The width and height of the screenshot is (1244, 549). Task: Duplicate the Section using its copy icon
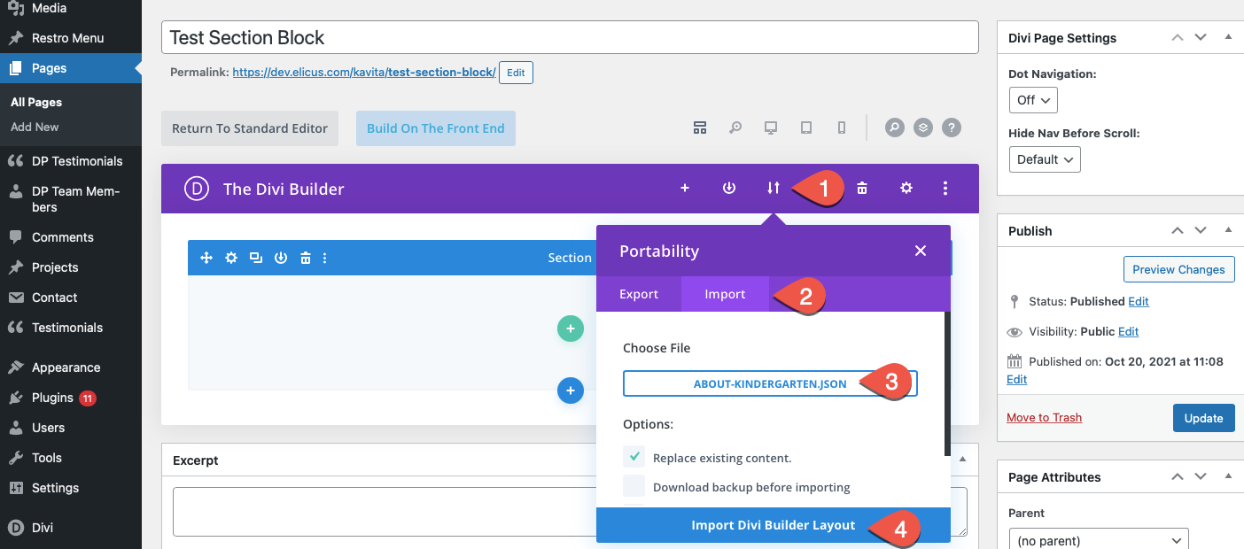[255, 257]
